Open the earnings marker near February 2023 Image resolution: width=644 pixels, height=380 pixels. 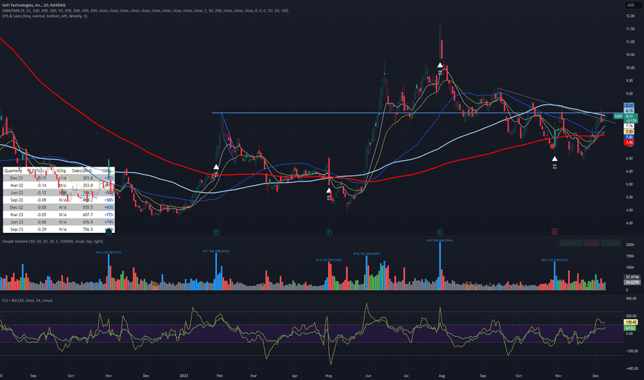(x=216, y=232)
